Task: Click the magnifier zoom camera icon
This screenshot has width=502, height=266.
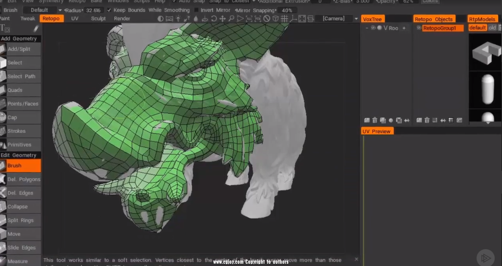Action: (231, 19)
